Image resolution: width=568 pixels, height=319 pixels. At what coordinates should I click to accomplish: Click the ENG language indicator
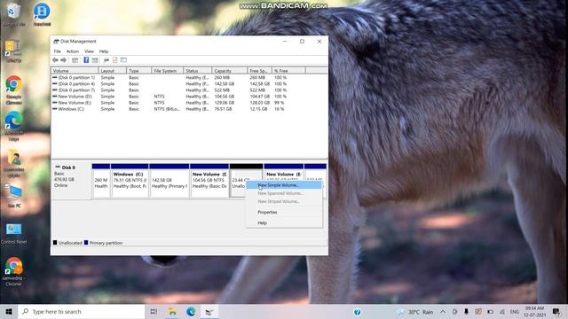[x=515, y=312]
